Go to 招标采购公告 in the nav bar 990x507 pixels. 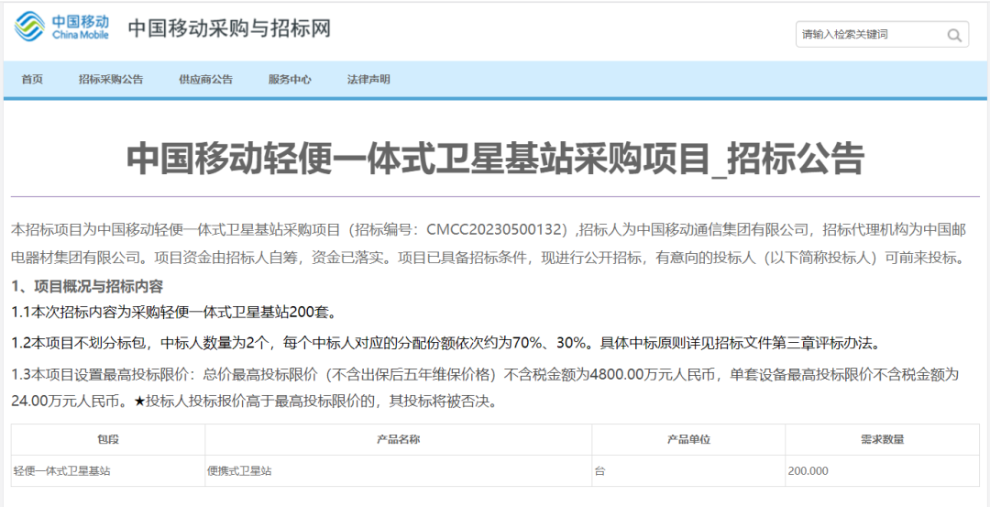pyautogui.click(x=111, y=80)
